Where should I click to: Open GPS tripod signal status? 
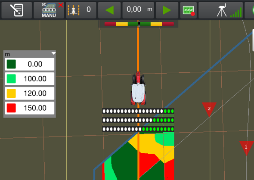222,10
